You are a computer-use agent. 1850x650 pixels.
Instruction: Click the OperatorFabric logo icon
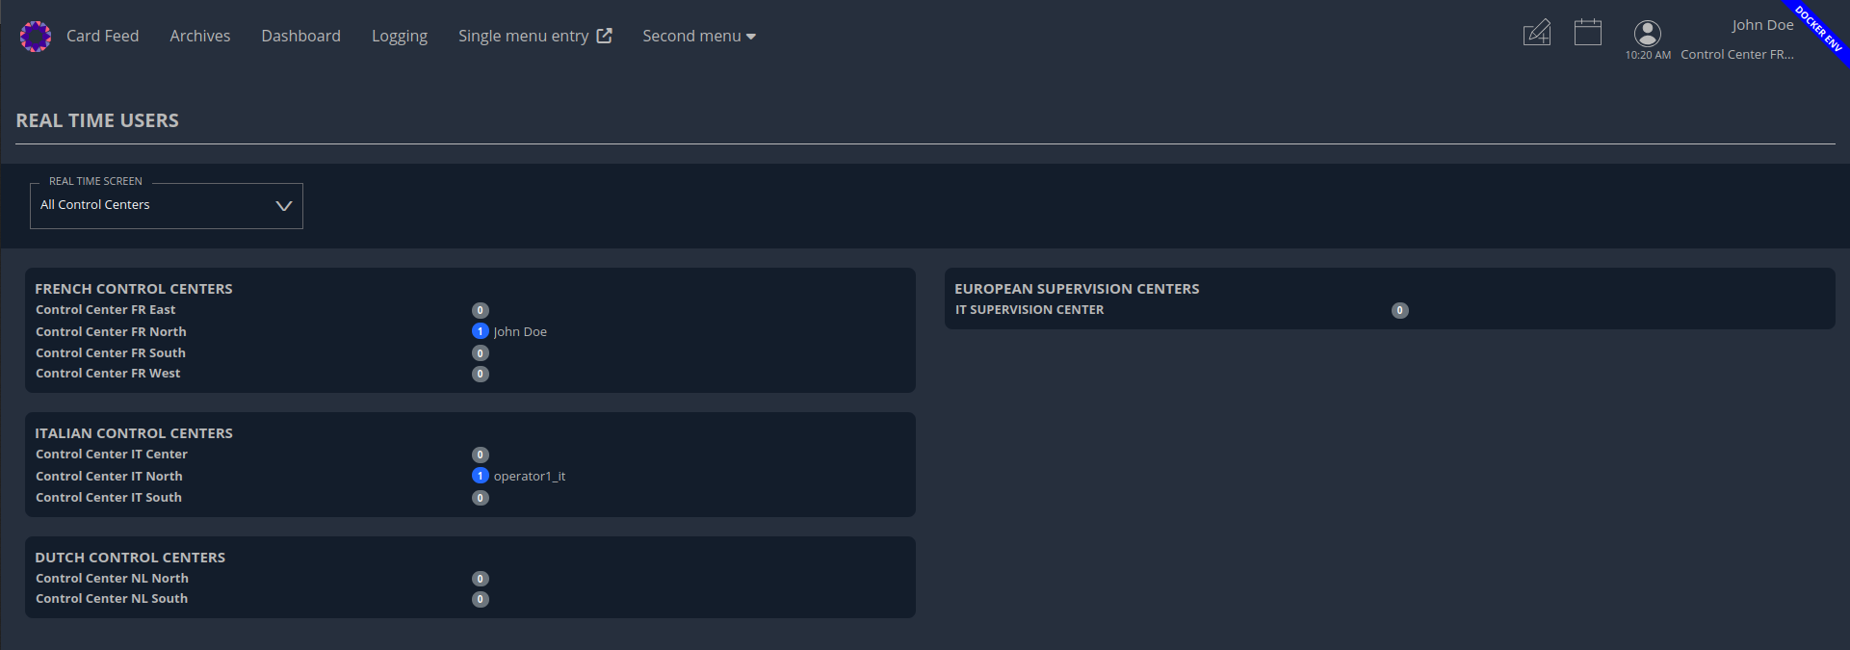(x=36, y=37)
